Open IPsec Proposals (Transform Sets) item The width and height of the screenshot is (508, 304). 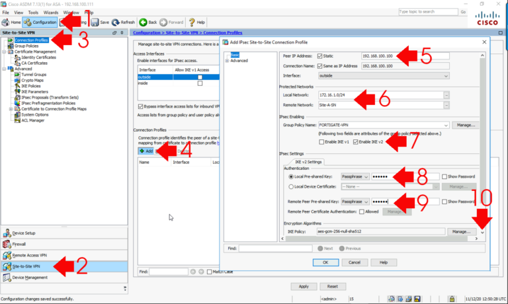[50, 97]
